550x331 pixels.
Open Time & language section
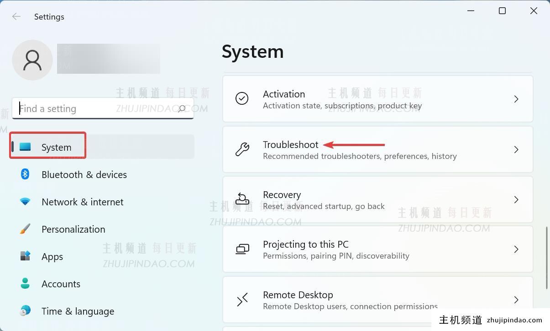(x=78, y=311)
